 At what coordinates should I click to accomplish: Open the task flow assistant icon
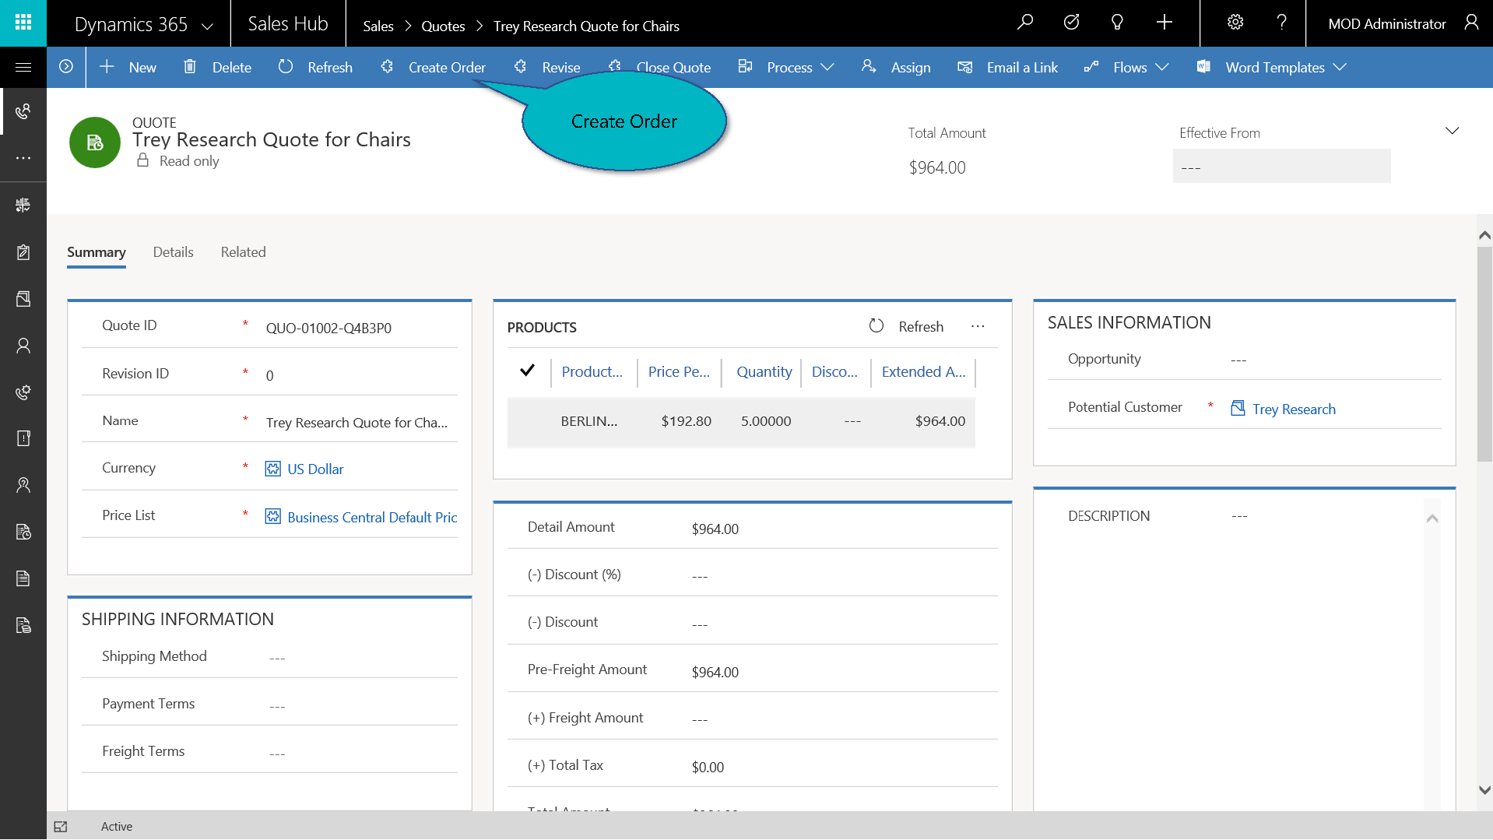[1071, 23]
